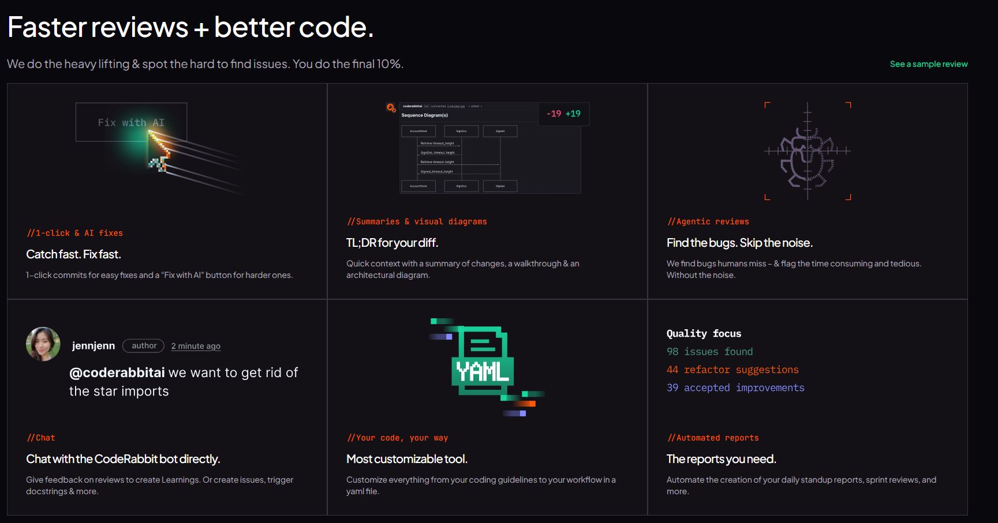Click the '98 issues found' line

point(709,351)
